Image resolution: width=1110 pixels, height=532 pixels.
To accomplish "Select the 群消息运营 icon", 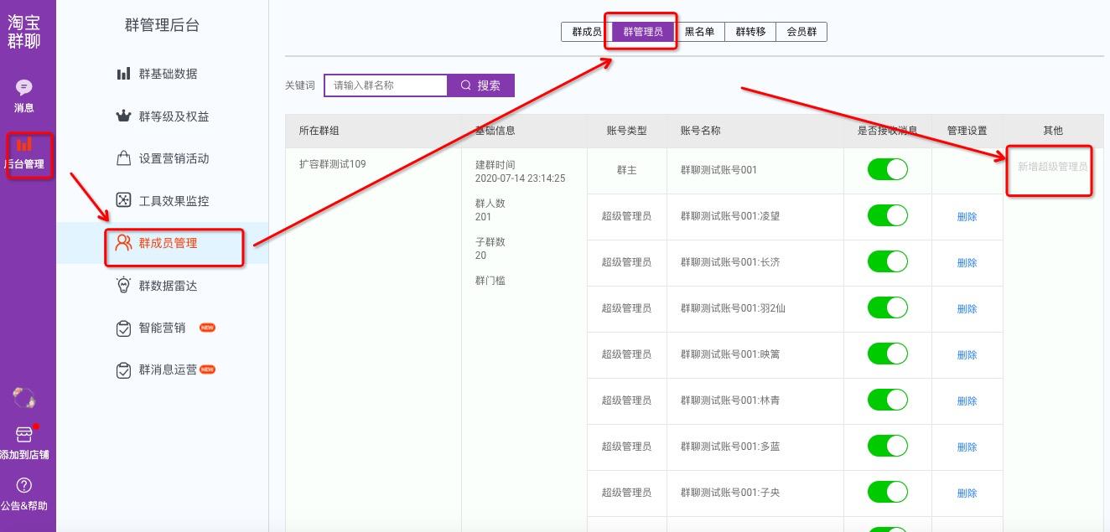I will [x=124, y=369].
